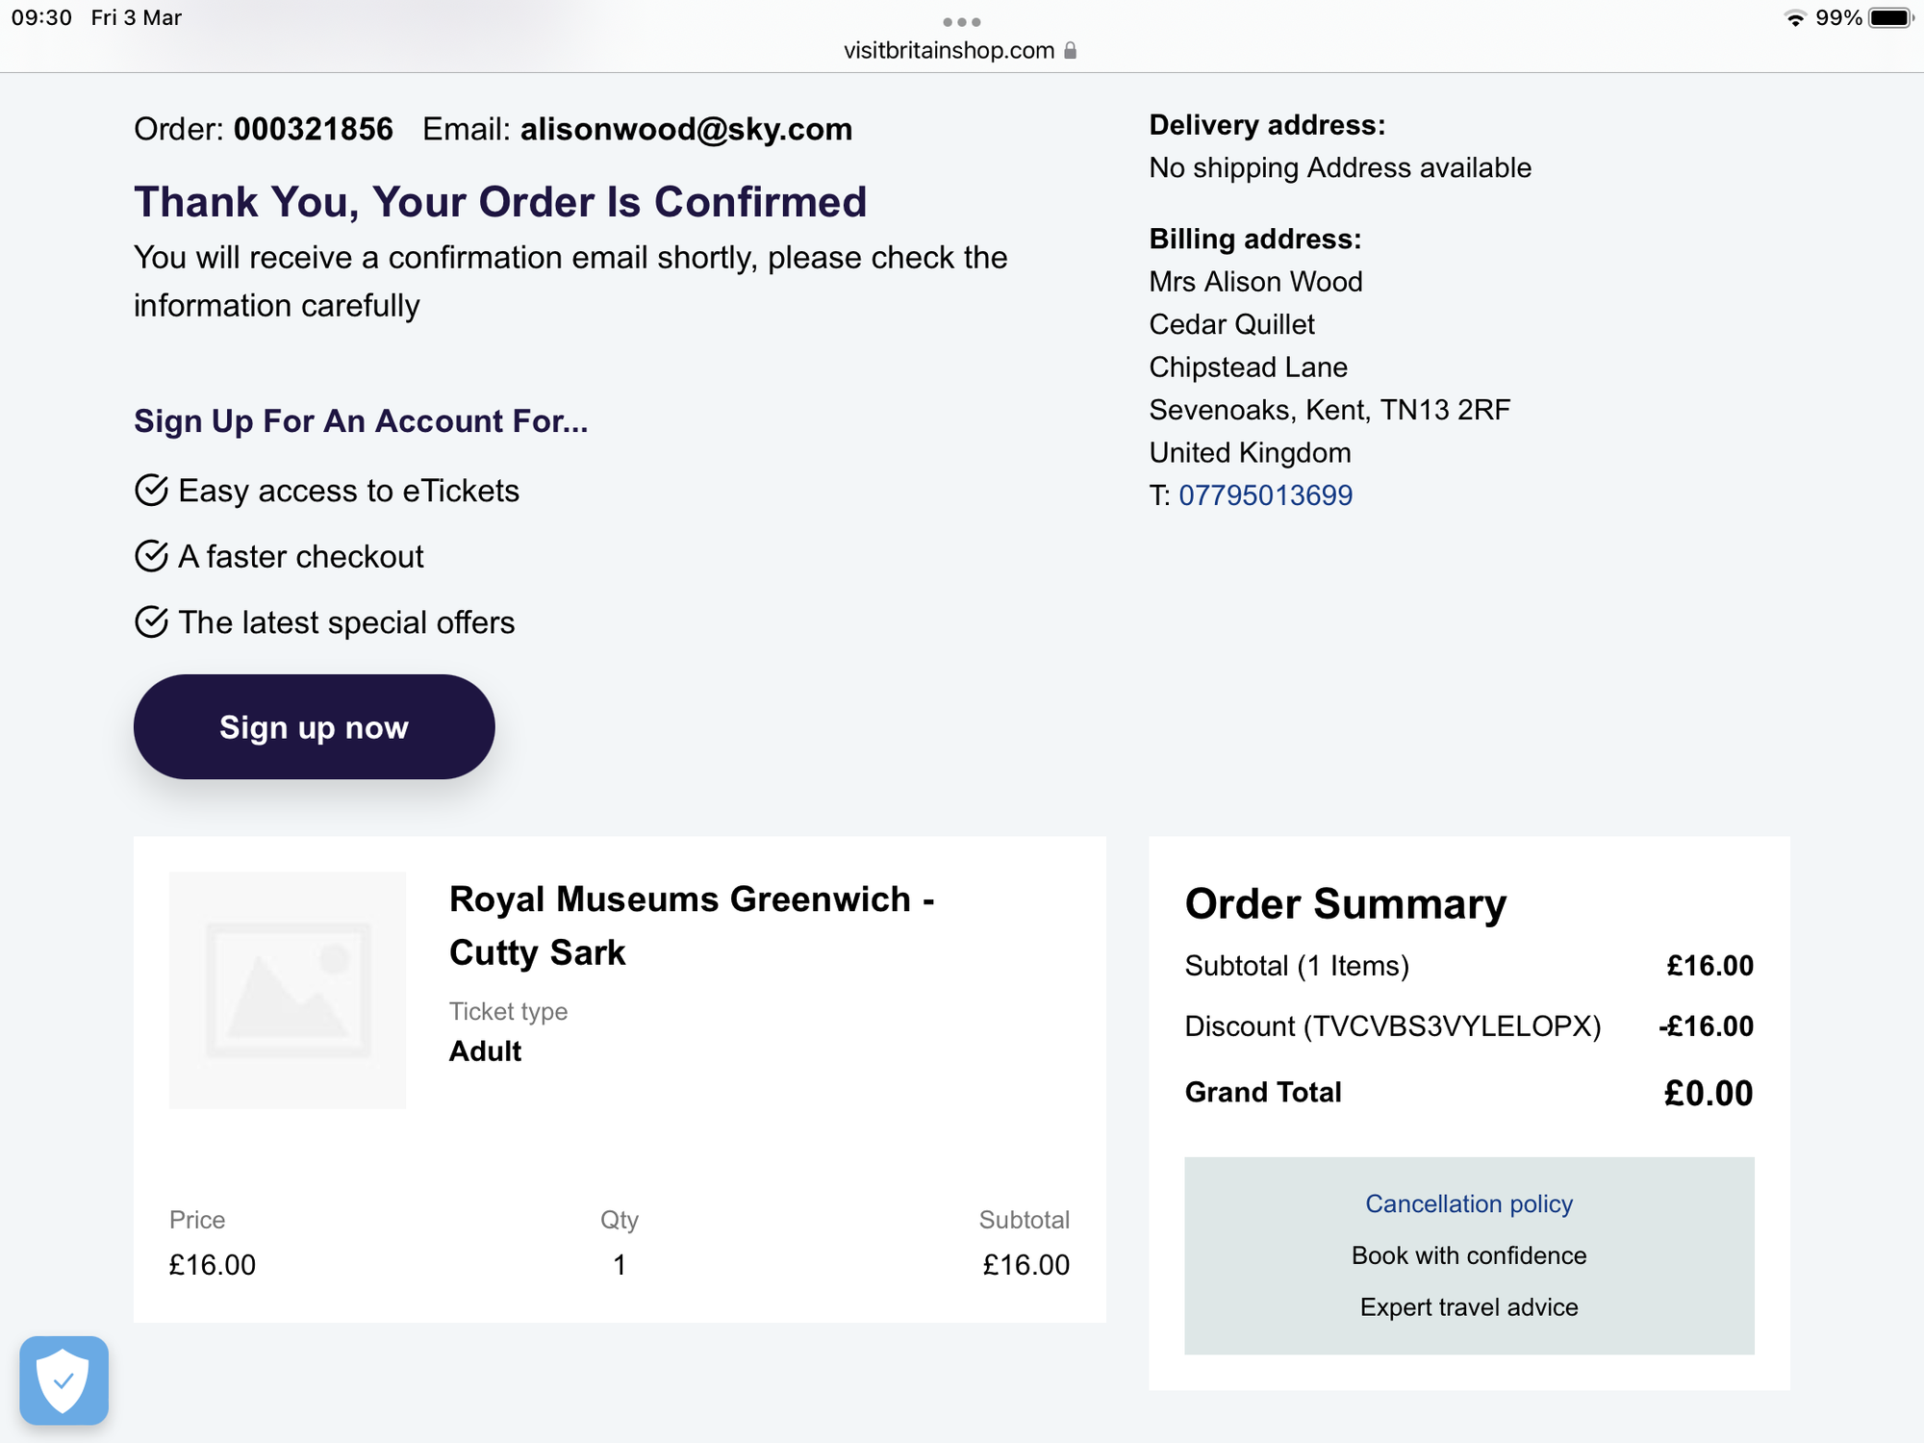Tap the checkmark beside Easy access to eTickets

151,491
